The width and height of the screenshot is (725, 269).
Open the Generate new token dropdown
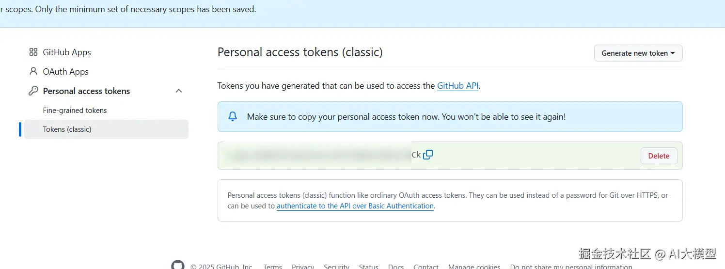click(x=638, y=53)
